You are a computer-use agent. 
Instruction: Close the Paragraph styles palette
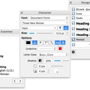point(71,2)
